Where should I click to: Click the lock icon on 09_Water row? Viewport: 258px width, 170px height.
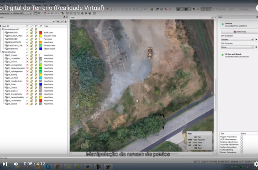(31, 84)
